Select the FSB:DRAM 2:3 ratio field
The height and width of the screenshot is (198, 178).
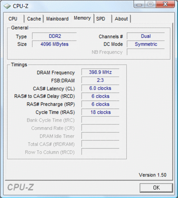(100, 80)
